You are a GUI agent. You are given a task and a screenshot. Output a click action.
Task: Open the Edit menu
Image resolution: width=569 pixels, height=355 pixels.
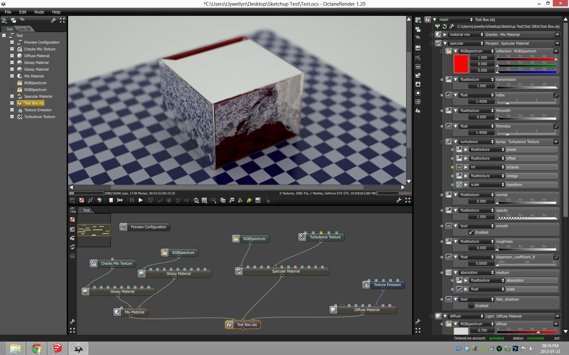tap(23, 12)
